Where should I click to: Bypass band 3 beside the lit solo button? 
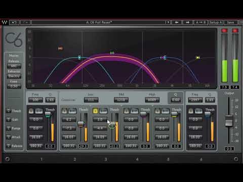point(103,111)
